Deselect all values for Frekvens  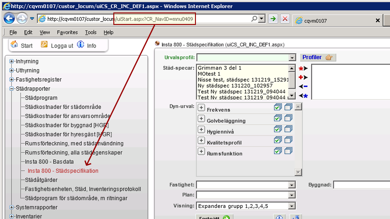[x=289, y=107]
